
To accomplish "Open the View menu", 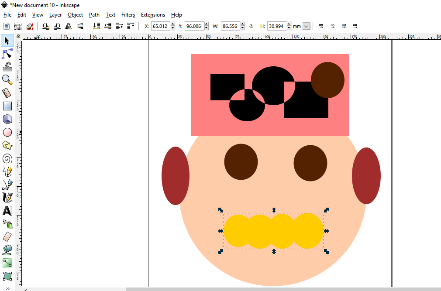I will [x=38, y=15].
